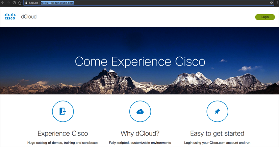Click 'Fully scripted, customizable environments' text
The width and height of the screenshot is (279, 147).
click(x=140, y=143)
